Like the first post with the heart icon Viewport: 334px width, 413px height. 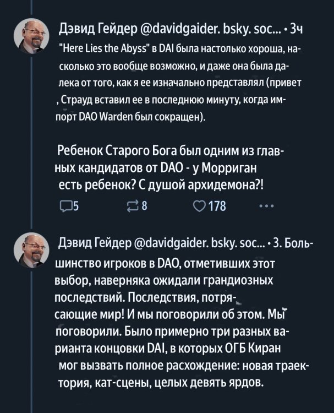tap(198, 207)
